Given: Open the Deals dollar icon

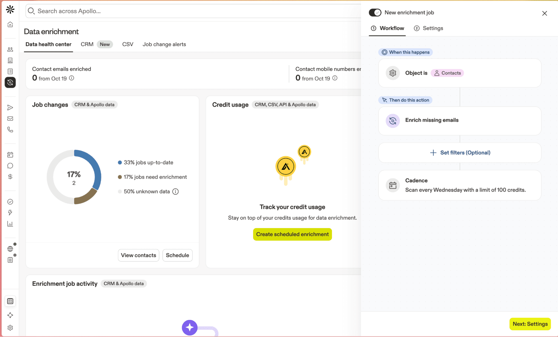Looking at the screenshot, I should point(10,177).
